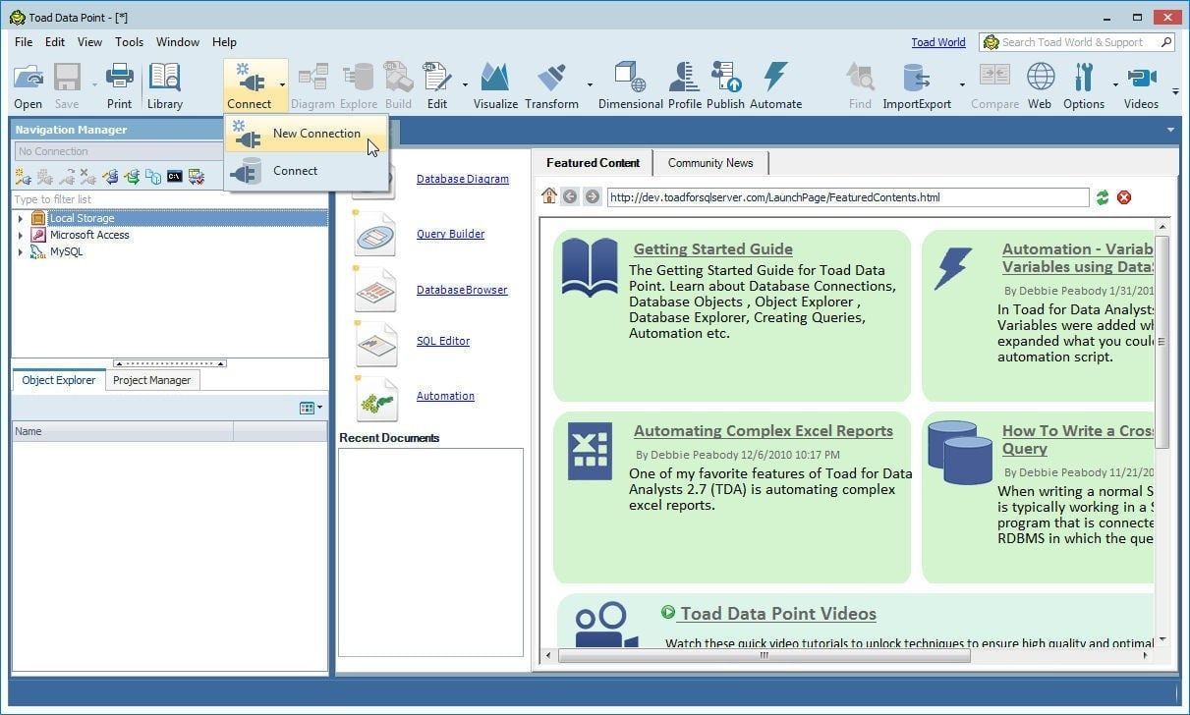The height and width of the screenshot is (715, 1190).
Task: Open the Database Diagram link
Action: tap(463, 179)
